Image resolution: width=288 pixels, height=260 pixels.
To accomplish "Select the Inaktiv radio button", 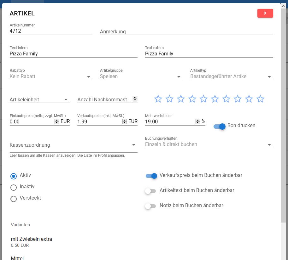I will pos(14,188).
